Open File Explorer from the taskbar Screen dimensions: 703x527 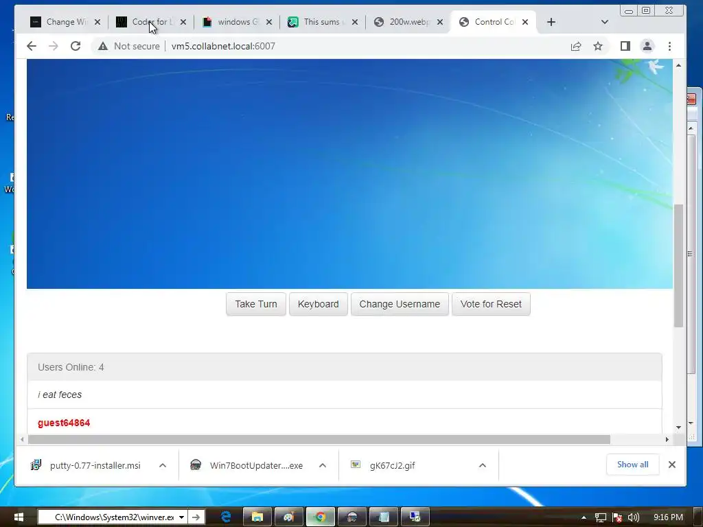pyautogui.click(x=257, y=517)
